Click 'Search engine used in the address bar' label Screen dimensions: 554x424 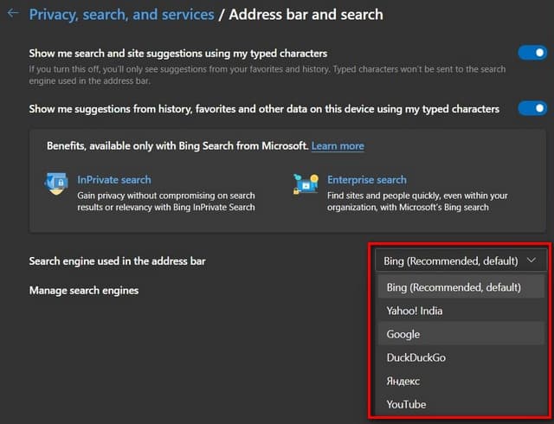(x=118, y=260)
